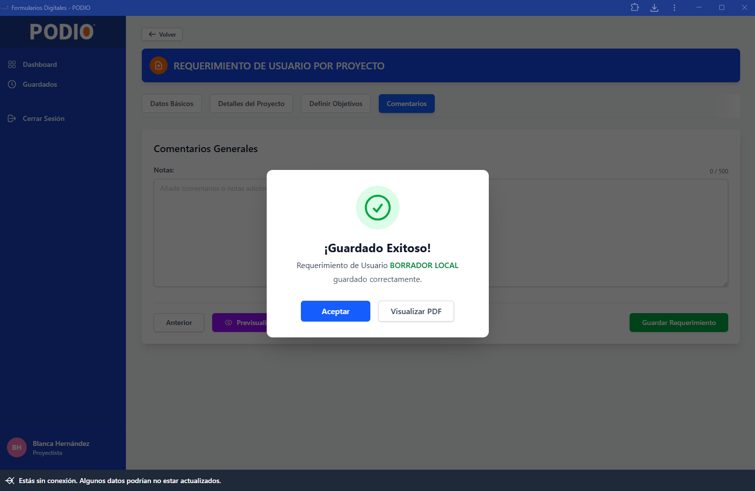Click the back arrow icon beside Volver
The width and height of the screenshot is (755, 491).
[x=152, y=34]
